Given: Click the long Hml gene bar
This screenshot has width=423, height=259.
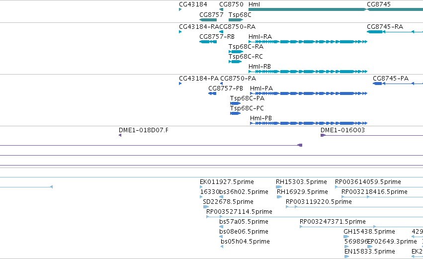Looking at the screenshot, I should pyautogui.click(x=308, y=9).
